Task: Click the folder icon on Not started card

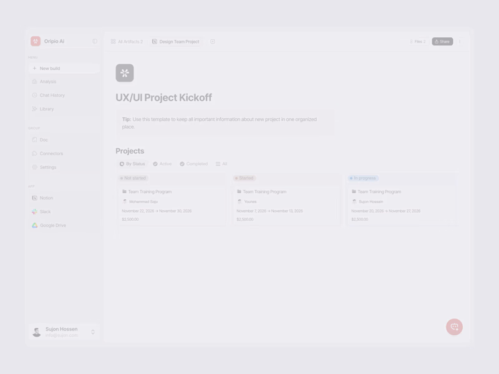Action: (x=124, y=191)
